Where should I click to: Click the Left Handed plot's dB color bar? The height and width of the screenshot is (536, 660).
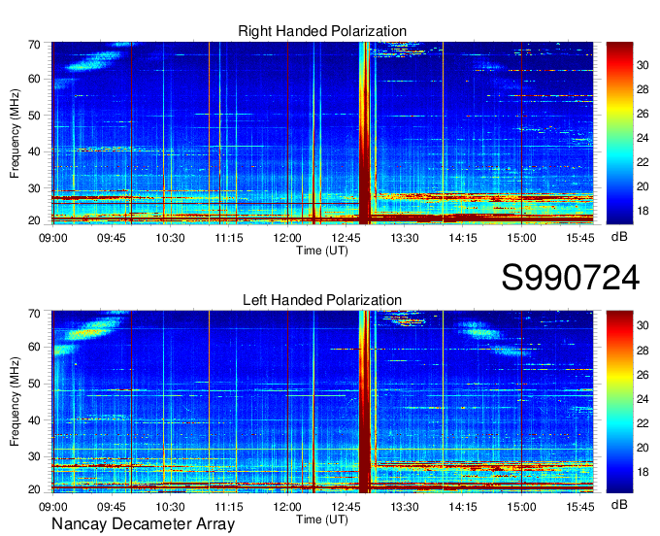click(x=619, y=402)
